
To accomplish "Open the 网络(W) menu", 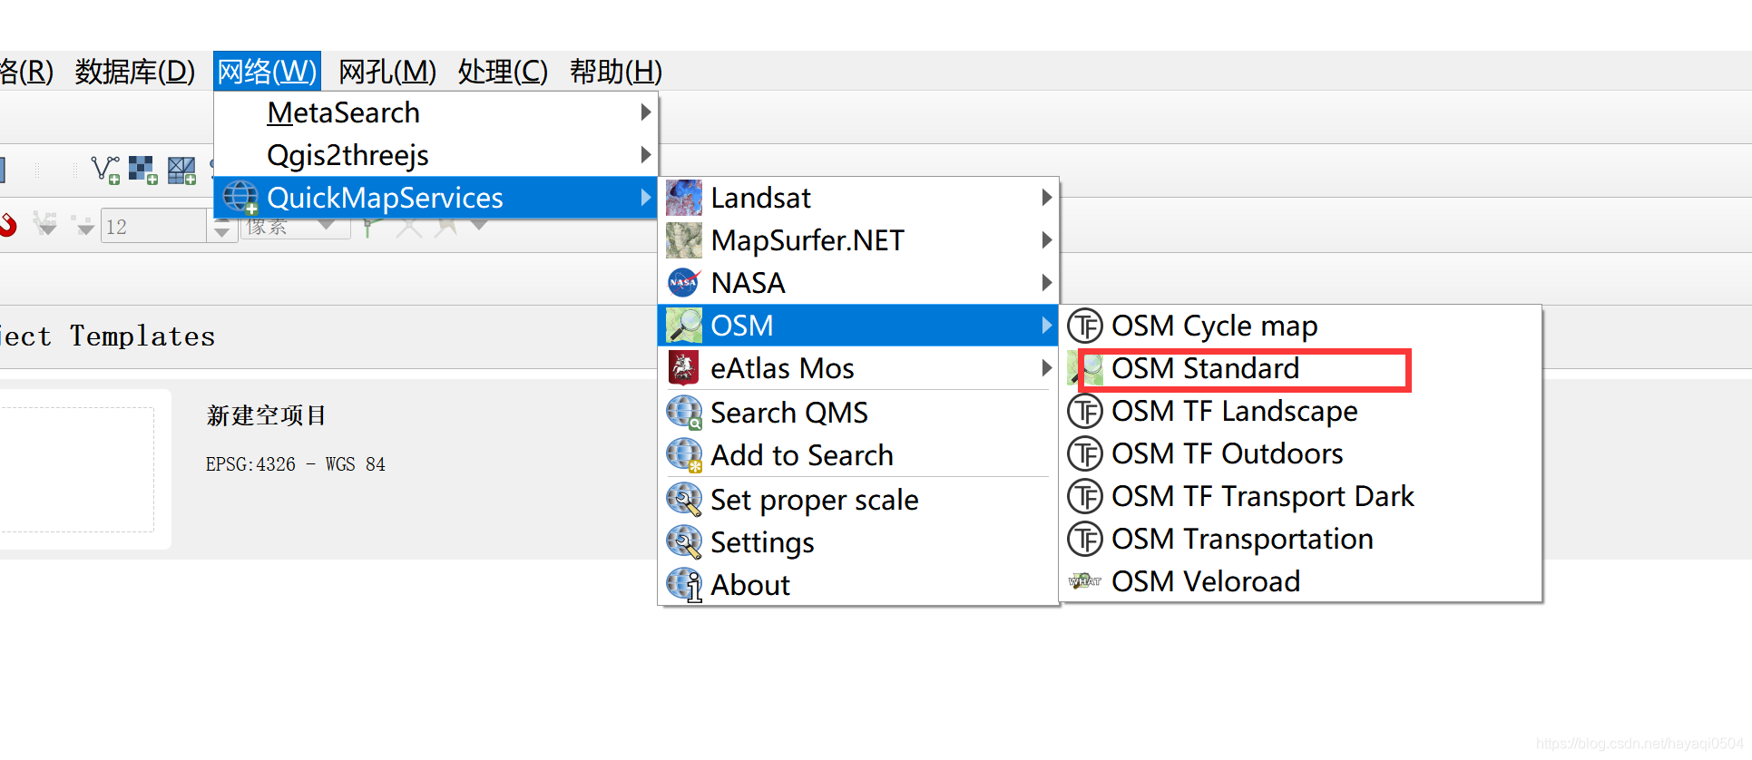I will click(x=267, y=71).
